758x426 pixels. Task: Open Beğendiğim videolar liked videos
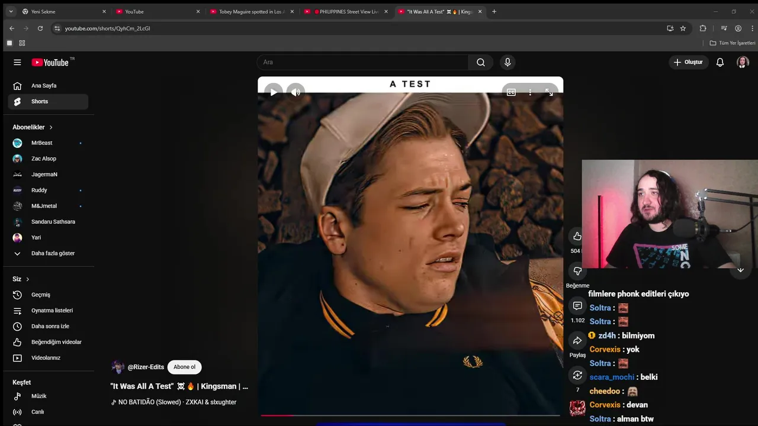tap(48, 342)
